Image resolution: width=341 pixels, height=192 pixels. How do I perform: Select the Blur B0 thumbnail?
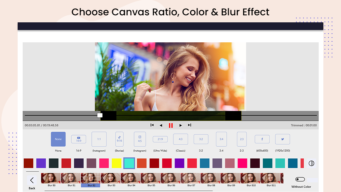(51, 180)
